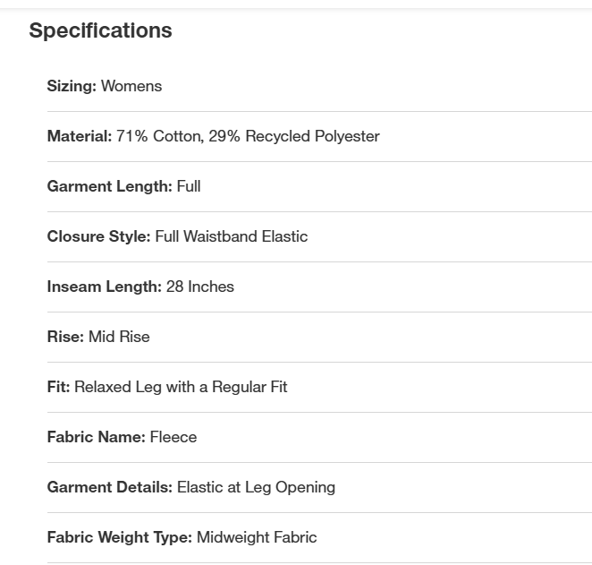Click the Fit label
The height and width of the screenshot is (565, 592).
[58, 387]
